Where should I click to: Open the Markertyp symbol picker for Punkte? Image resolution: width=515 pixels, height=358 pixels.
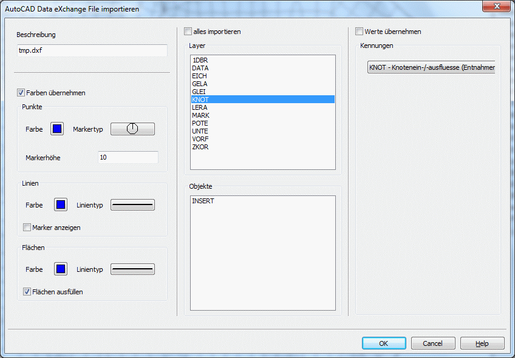point(132,129)
